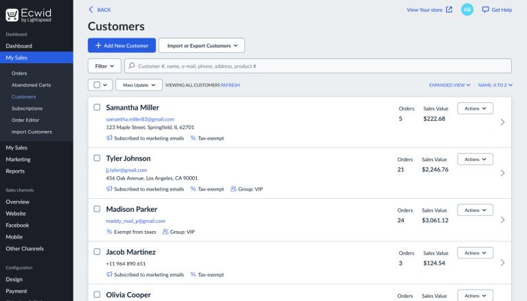The height and width of the screenshot is (301, 527).
Task: Click the Ecwid shopping cart logo
Action: (x=12, y=15)
